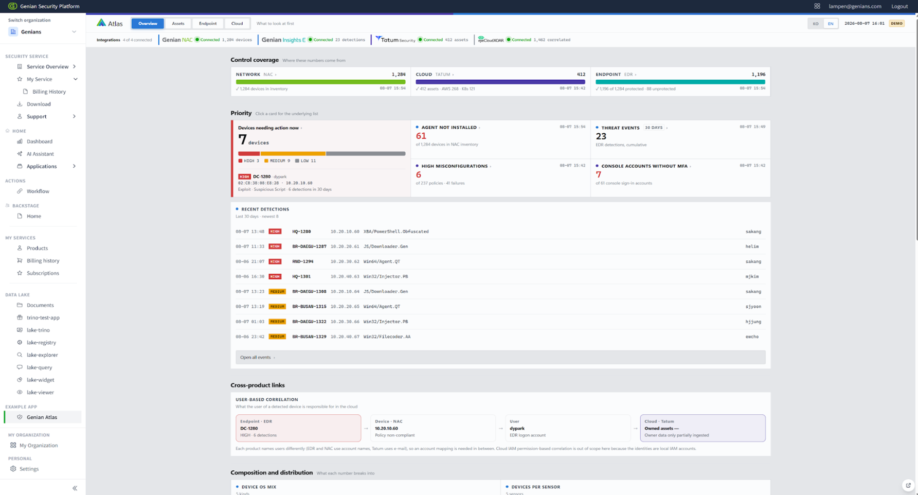
Task: Expand the Applications submenu chevron
Action: (75, 166)
